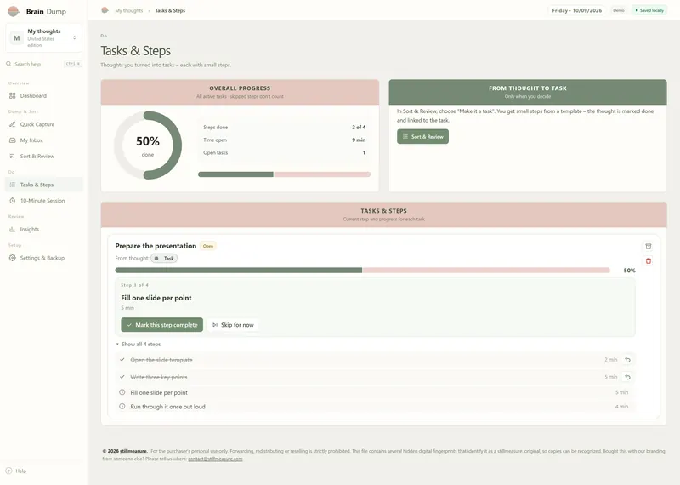Click the Time open 9 min value
This screenshot has width=680, height=485.
(359, 140)
